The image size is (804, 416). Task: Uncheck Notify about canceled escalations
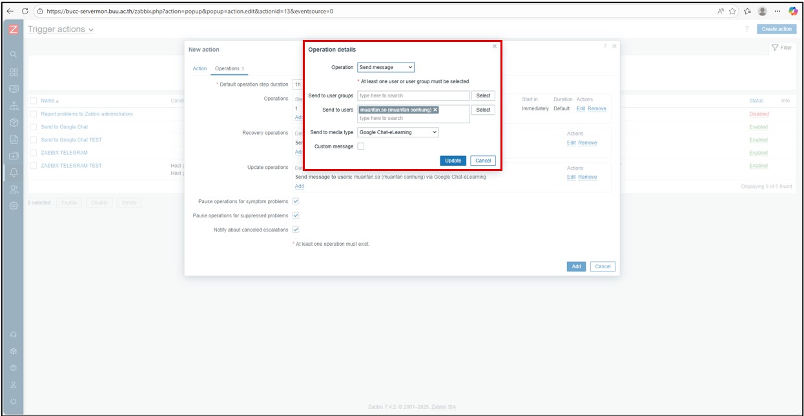(296, 230)
